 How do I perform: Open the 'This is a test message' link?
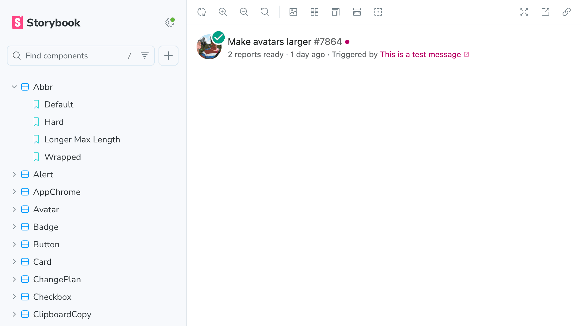click(x=420, y=55)
